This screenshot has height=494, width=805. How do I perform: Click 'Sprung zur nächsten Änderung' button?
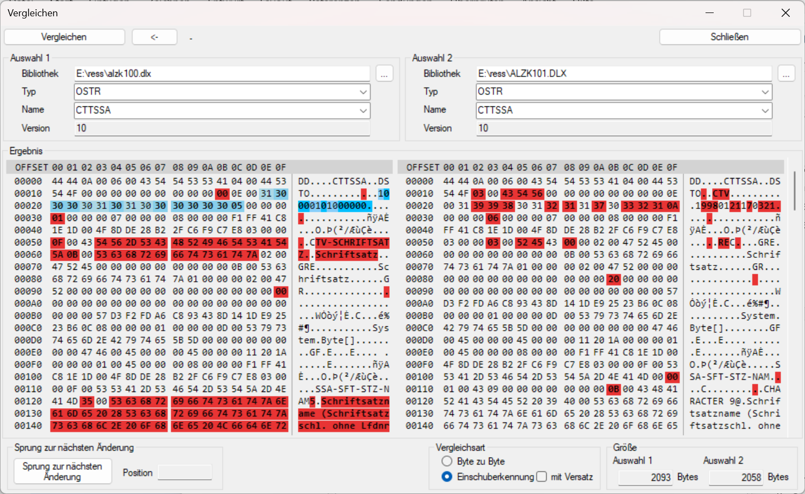pos(63,471)
